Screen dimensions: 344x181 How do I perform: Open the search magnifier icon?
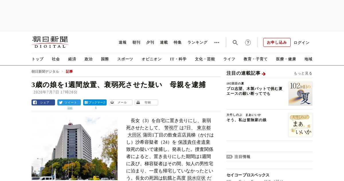235,43
